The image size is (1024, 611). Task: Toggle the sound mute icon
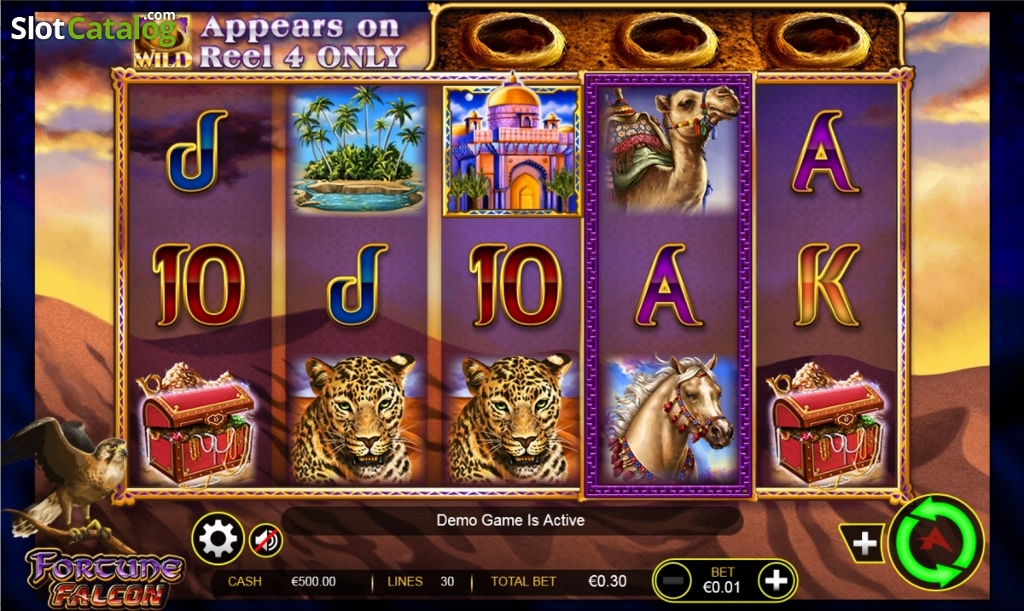[x=266, y=539]
